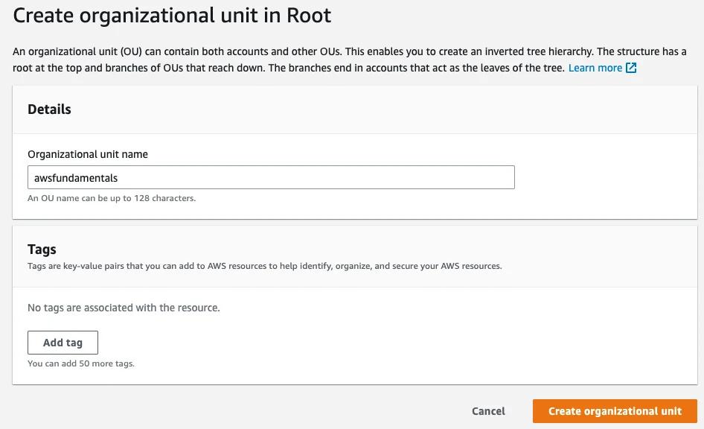Viewport: 704px width, 429px height.
Task: Click the orange Create organizational unit button
Action: pyautogui.click(x=615, y=411)
